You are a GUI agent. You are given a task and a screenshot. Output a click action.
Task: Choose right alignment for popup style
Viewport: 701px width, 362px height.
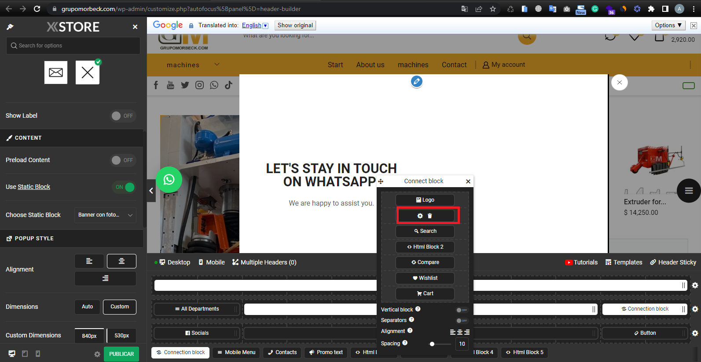pyautogui.click(x=106, y=279)
